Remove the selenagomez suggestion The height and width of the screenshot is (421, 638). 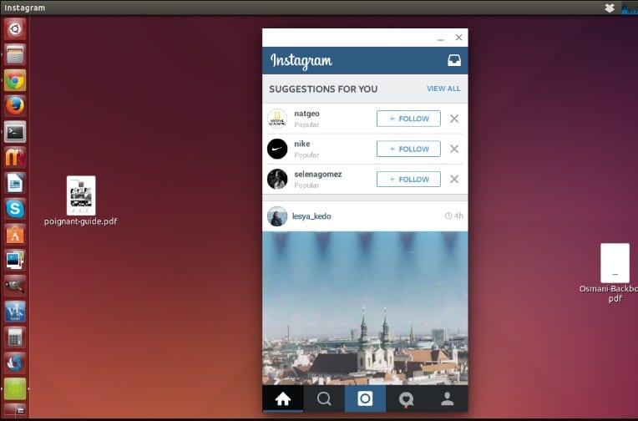[454, 179]
